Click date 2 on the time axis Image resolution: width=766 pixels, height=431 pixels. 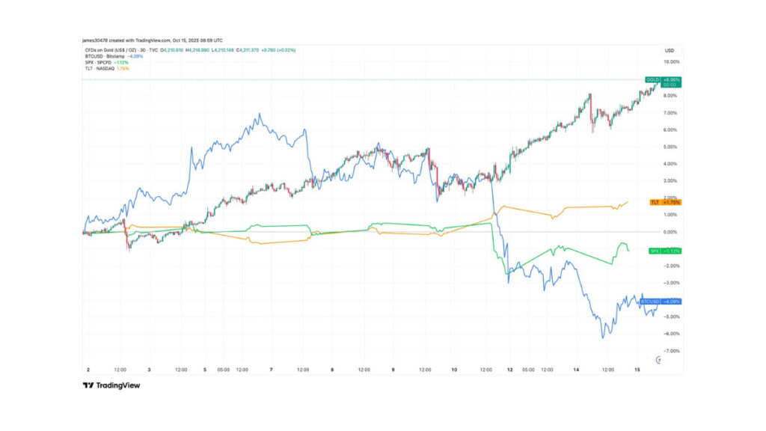coord(88,370)
